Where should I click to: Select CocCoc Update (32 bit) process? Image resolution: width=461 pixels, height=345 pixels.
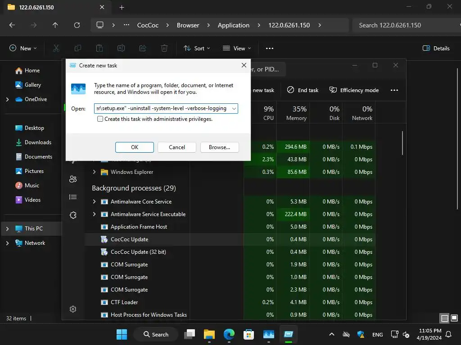coord(229,252)
